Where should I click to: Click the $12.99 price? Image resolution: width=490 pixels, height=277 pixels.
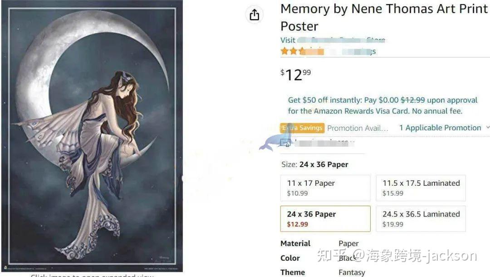[x=296, y=74]
